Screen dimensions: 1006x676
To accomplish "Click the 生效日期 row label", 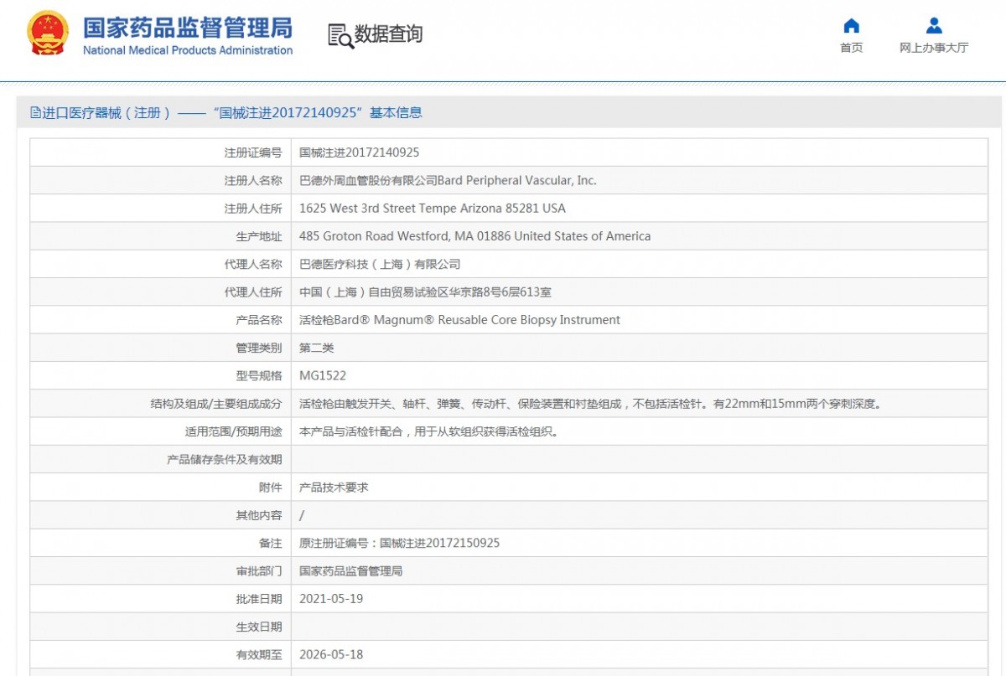I will 259,627.
